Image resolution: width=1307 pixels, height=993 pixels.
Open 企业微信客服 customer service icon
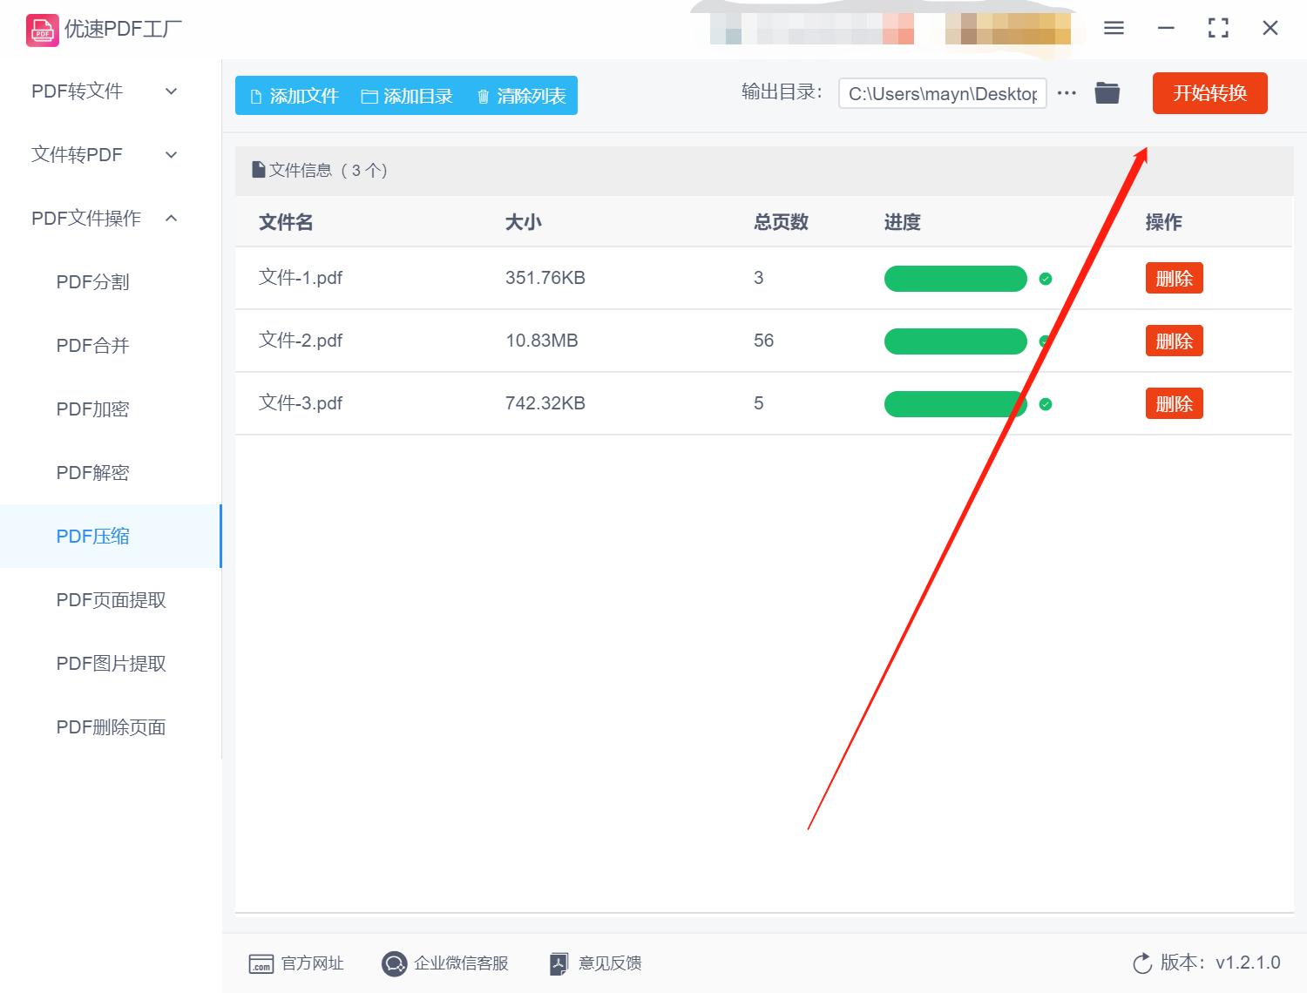tap(394, 963)
